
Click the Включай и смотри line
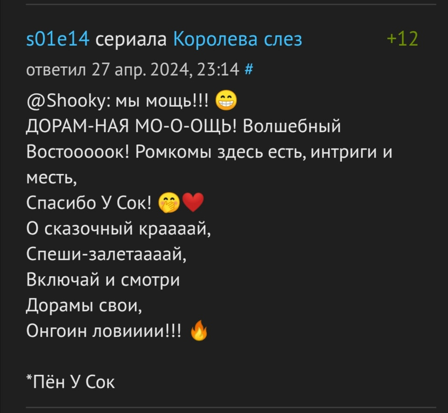tap(103, 280)
